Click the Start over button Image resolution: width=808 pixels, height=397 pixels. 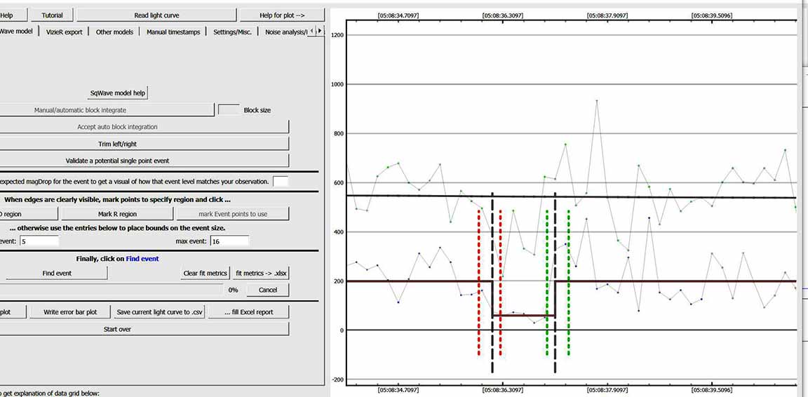coord(117,329)
